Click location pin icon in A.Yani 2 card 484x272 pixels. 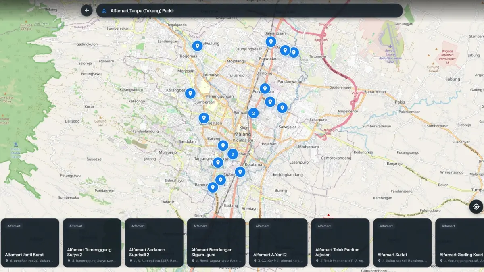point(255,261)
